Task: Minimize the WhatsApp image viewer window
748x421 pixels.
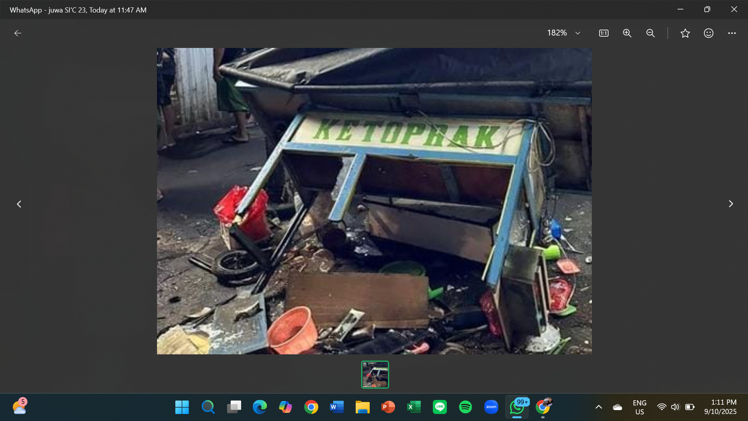Action: (680, 9)
